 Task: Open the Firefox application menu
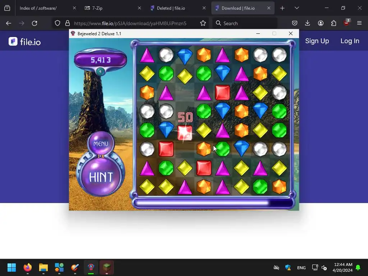359,23
